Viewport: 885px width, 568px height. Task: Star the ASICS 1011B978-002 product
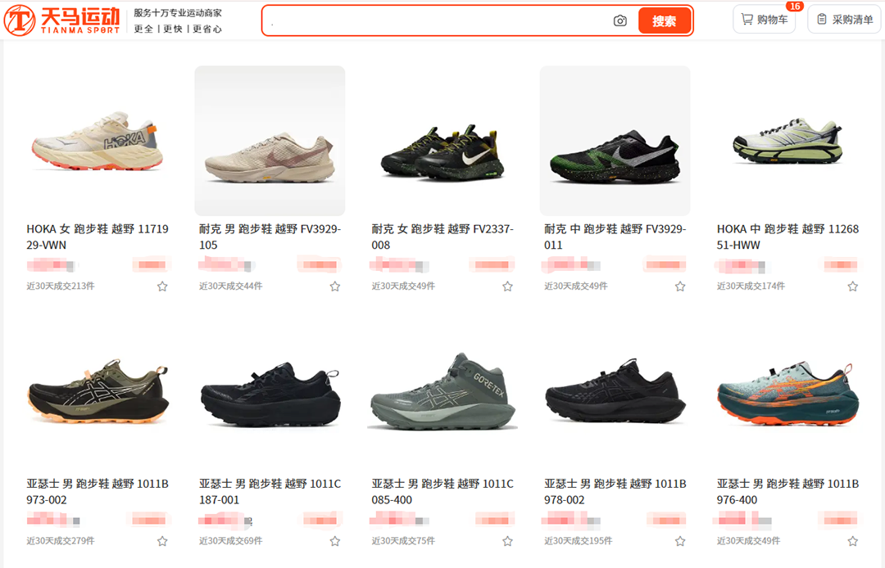click(680, 541)
